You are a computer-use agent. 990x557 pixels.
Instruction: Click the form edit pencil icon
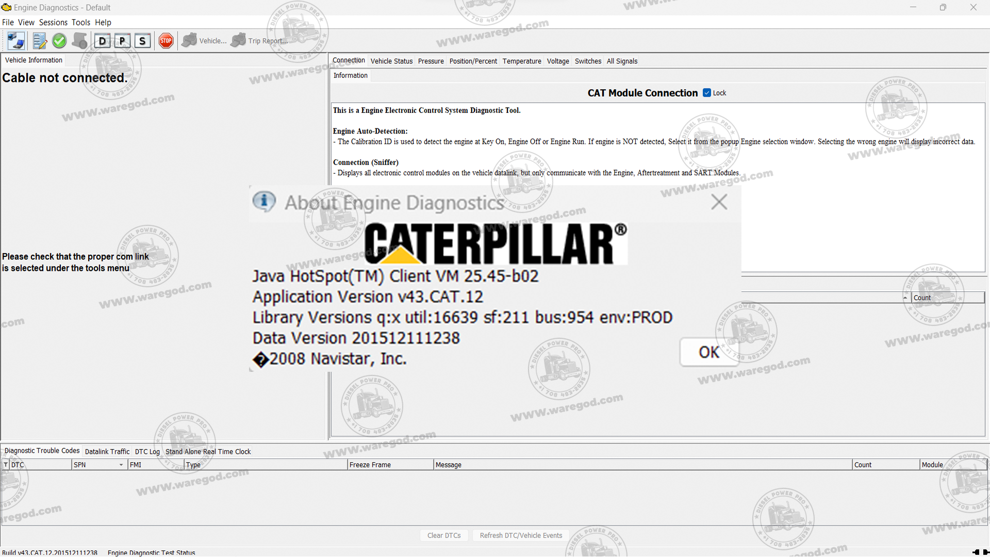pyautogui.click(x=39, y=41)
